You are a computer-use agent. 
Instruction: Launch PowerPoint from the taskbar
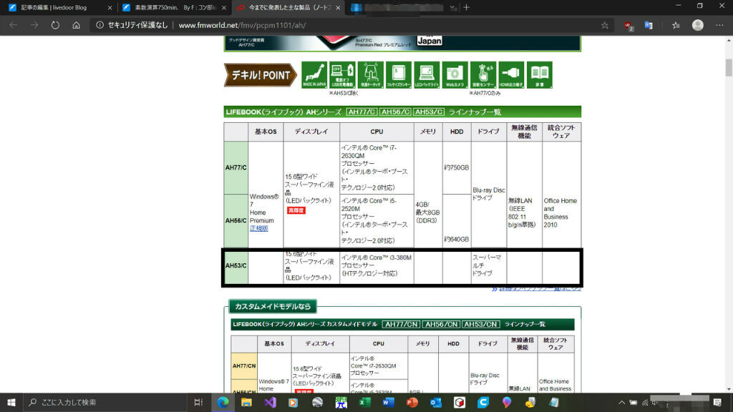click(412, 402)
